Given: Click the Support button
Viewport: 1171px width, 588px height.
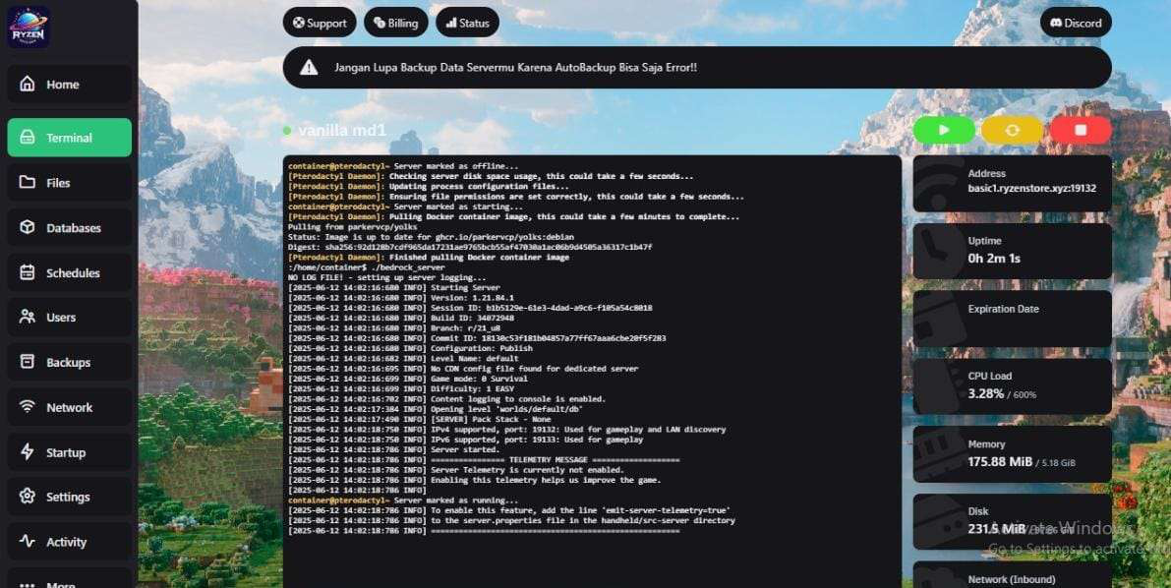Looking at the screenshot, I should (x=320, y=23).
